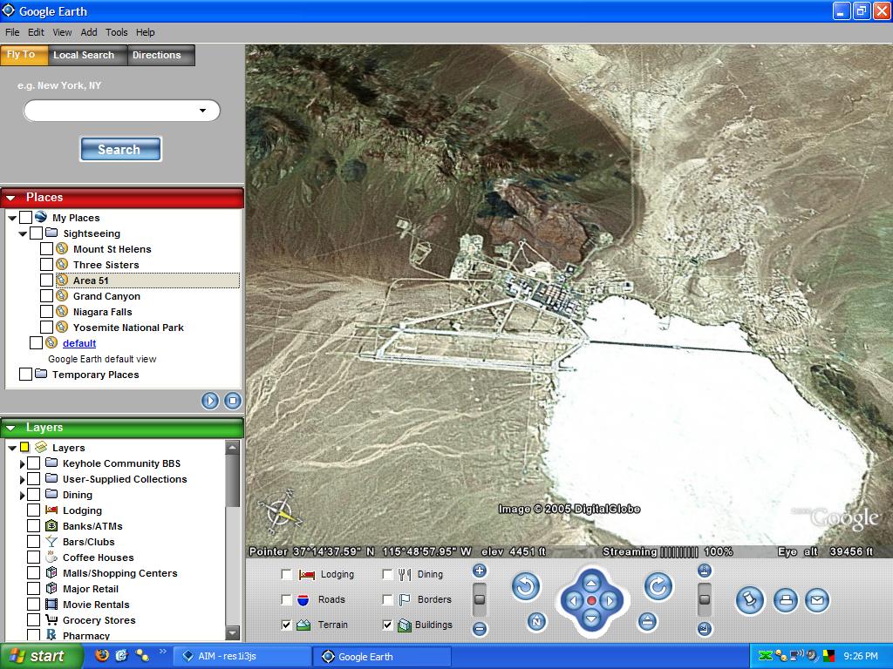Expand the Keyhole Community BBS layer
893x669 pixels.
point(23,464)
